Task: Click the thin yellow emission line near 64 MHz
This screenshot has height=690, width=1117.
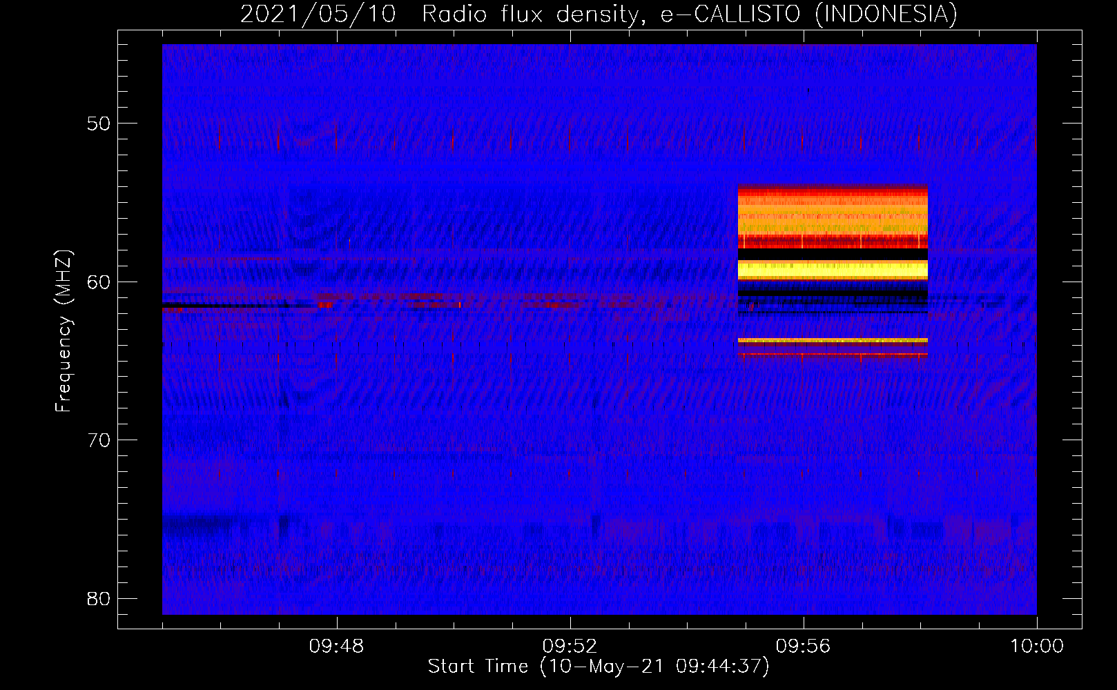Action: point(833,340)
